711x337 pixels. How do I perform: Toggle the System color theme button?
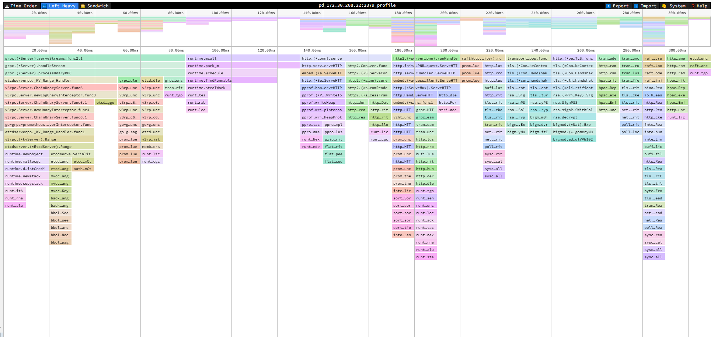(674, 6)
